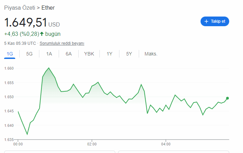Follow Ether with Takip et button
The width and height of the screenshot is (243, 153).
click(215, 21)
